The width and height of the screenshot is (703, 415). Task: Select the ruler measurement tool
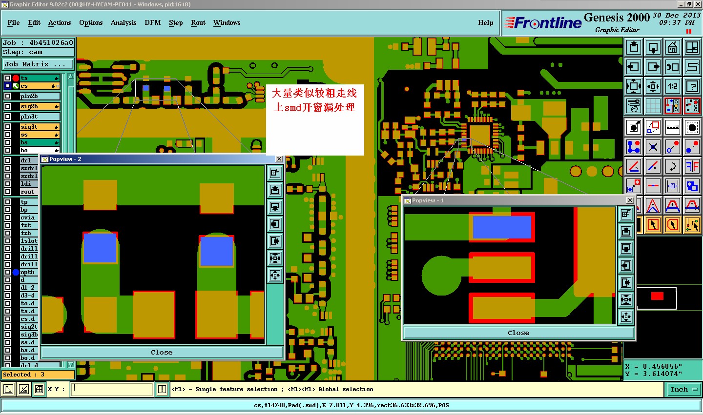click(673, 127)
